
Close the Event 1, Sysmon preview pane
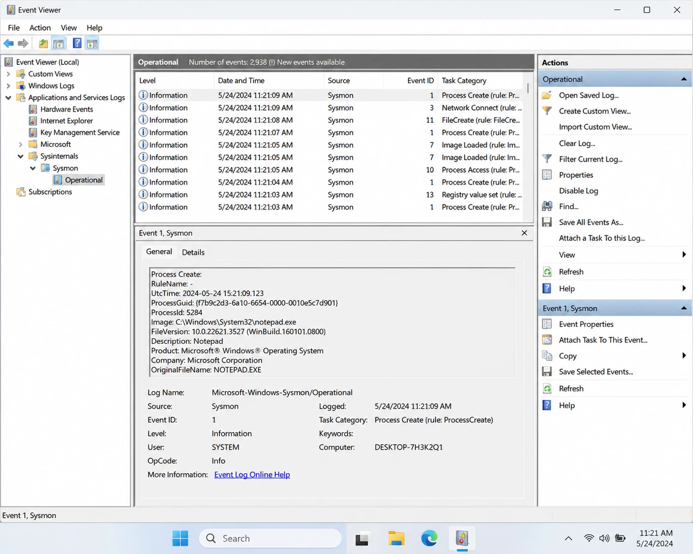(524, 233)
